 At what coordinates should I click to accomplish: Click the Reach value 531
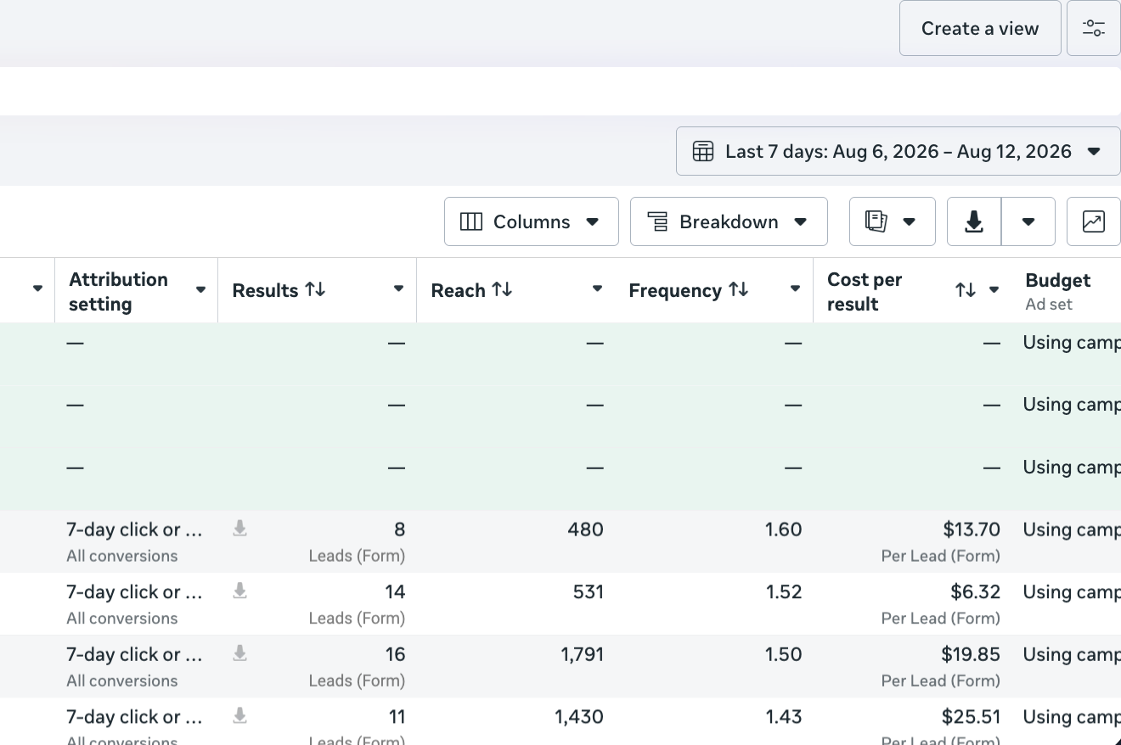point(588,591)
